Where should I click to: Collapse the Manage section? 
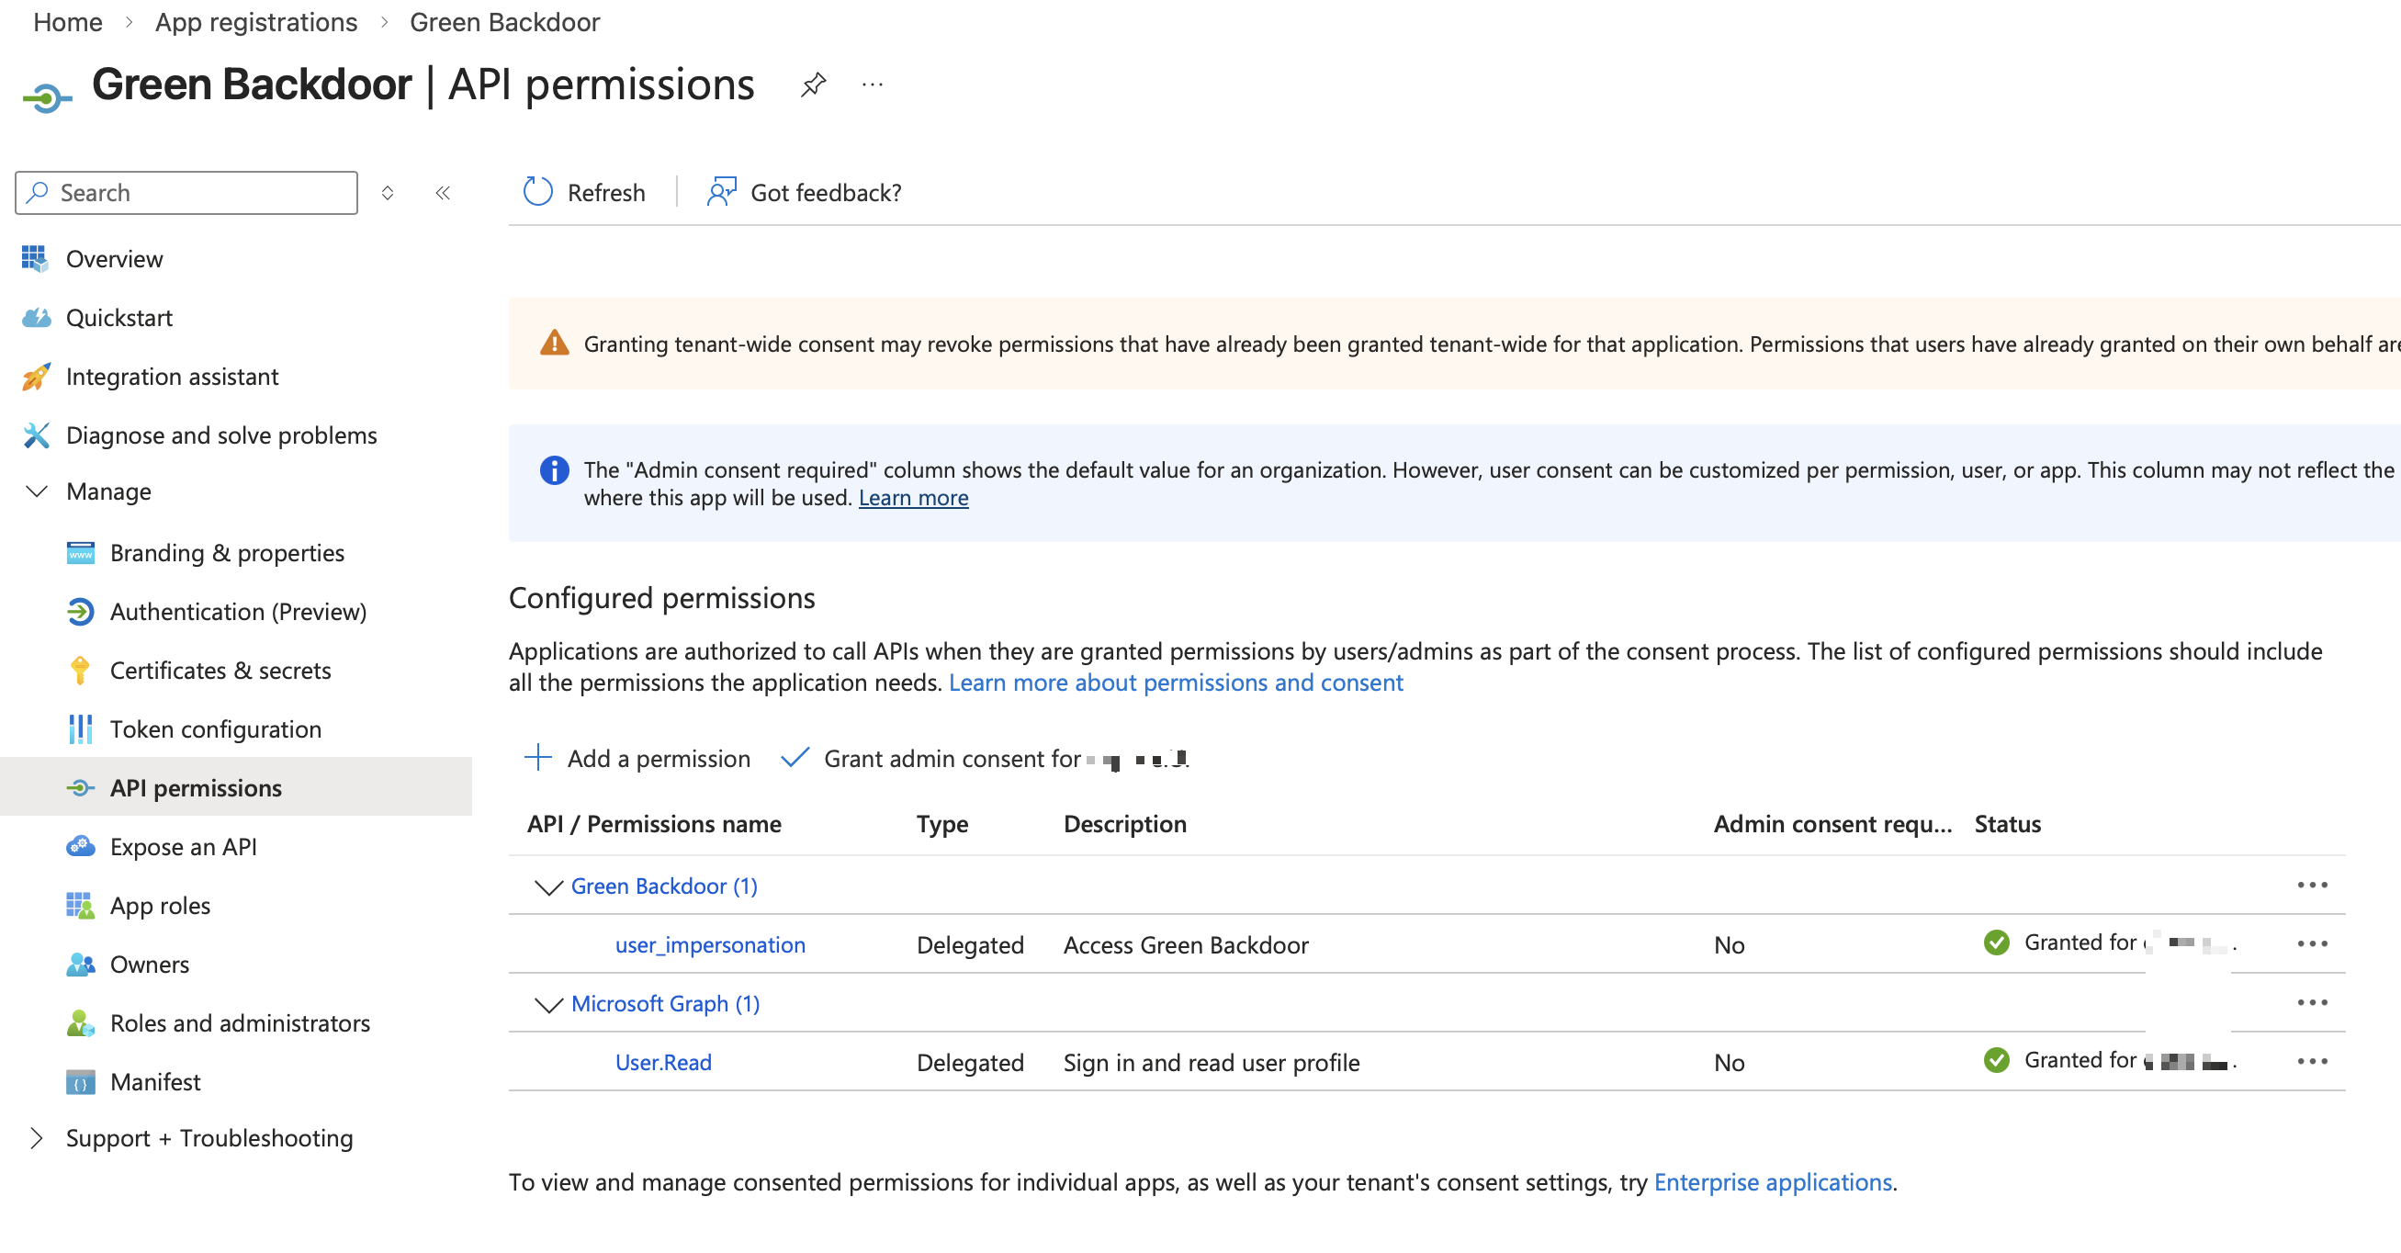tap(37, 491)
